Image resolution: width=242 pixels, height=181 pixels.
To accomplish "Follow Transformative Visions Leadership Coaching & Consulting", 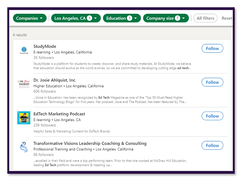I will click(212, 146).
